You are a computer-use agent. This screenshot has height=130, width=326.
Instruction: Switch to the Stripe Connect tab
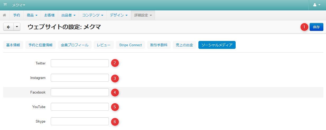(131, 45)
